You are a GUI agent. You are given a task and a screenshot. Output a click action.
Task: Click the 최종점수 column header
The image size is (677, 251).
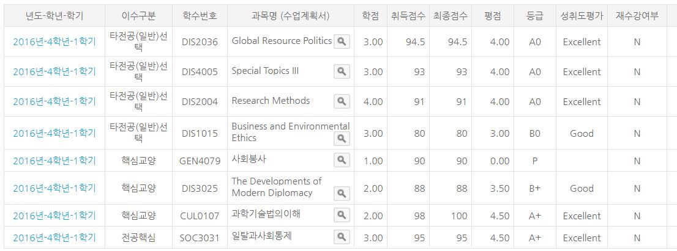tap(451, 16)
